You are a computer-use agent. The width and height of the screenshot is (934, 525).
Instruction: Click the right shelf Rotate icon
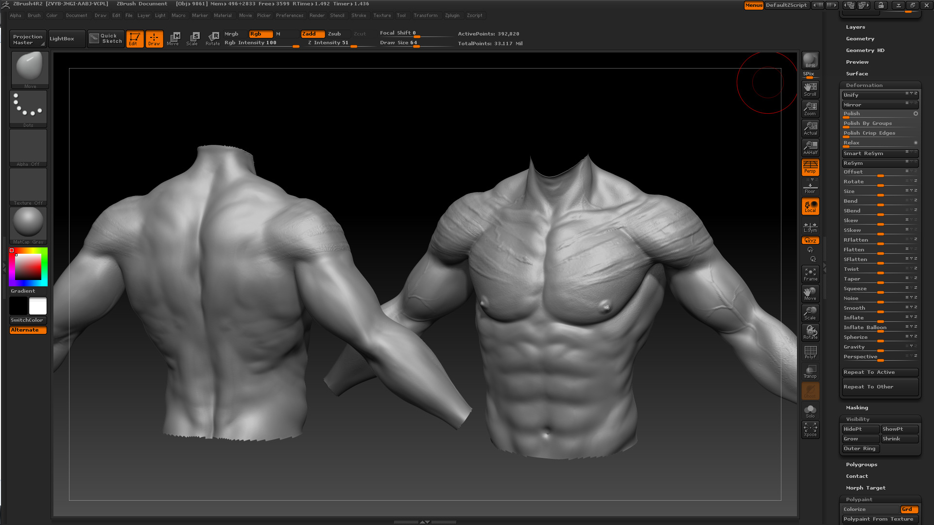(x=810, y=332)
